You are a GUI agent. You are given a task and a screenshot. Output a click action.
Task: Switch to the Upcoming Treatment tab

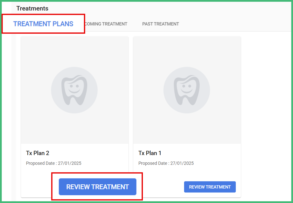[x=106, y=24]
